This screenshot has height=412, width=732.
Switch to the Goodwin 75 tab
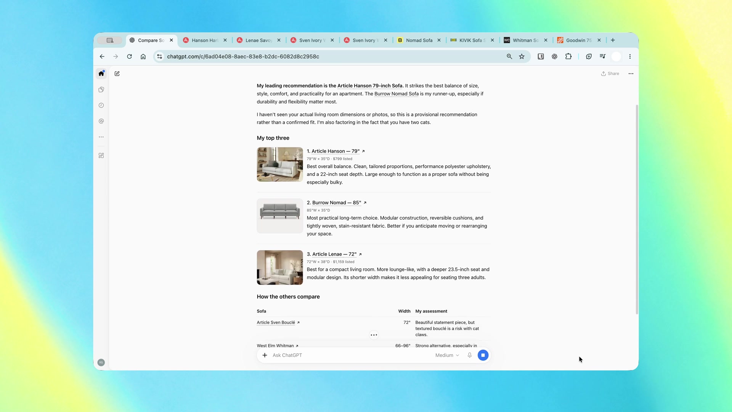pos(579,40)
